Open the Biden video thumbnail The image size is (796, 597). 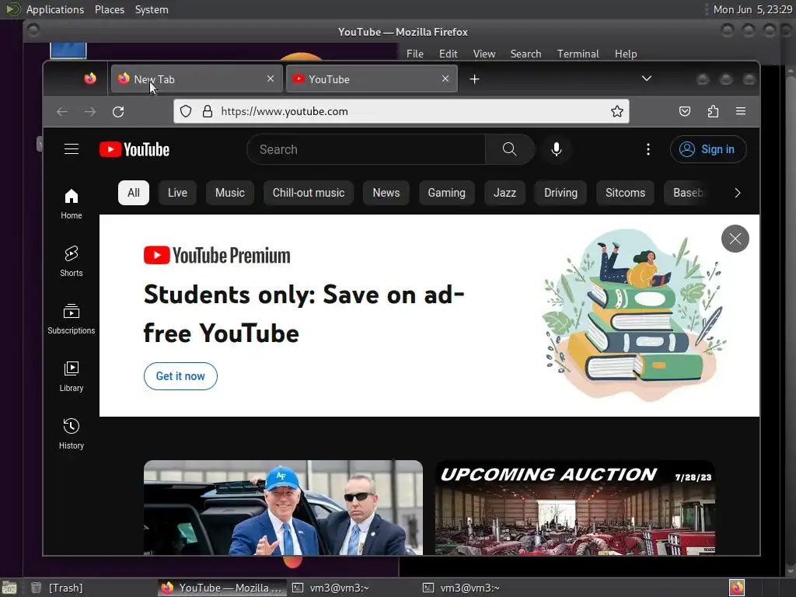click(283, 508)
